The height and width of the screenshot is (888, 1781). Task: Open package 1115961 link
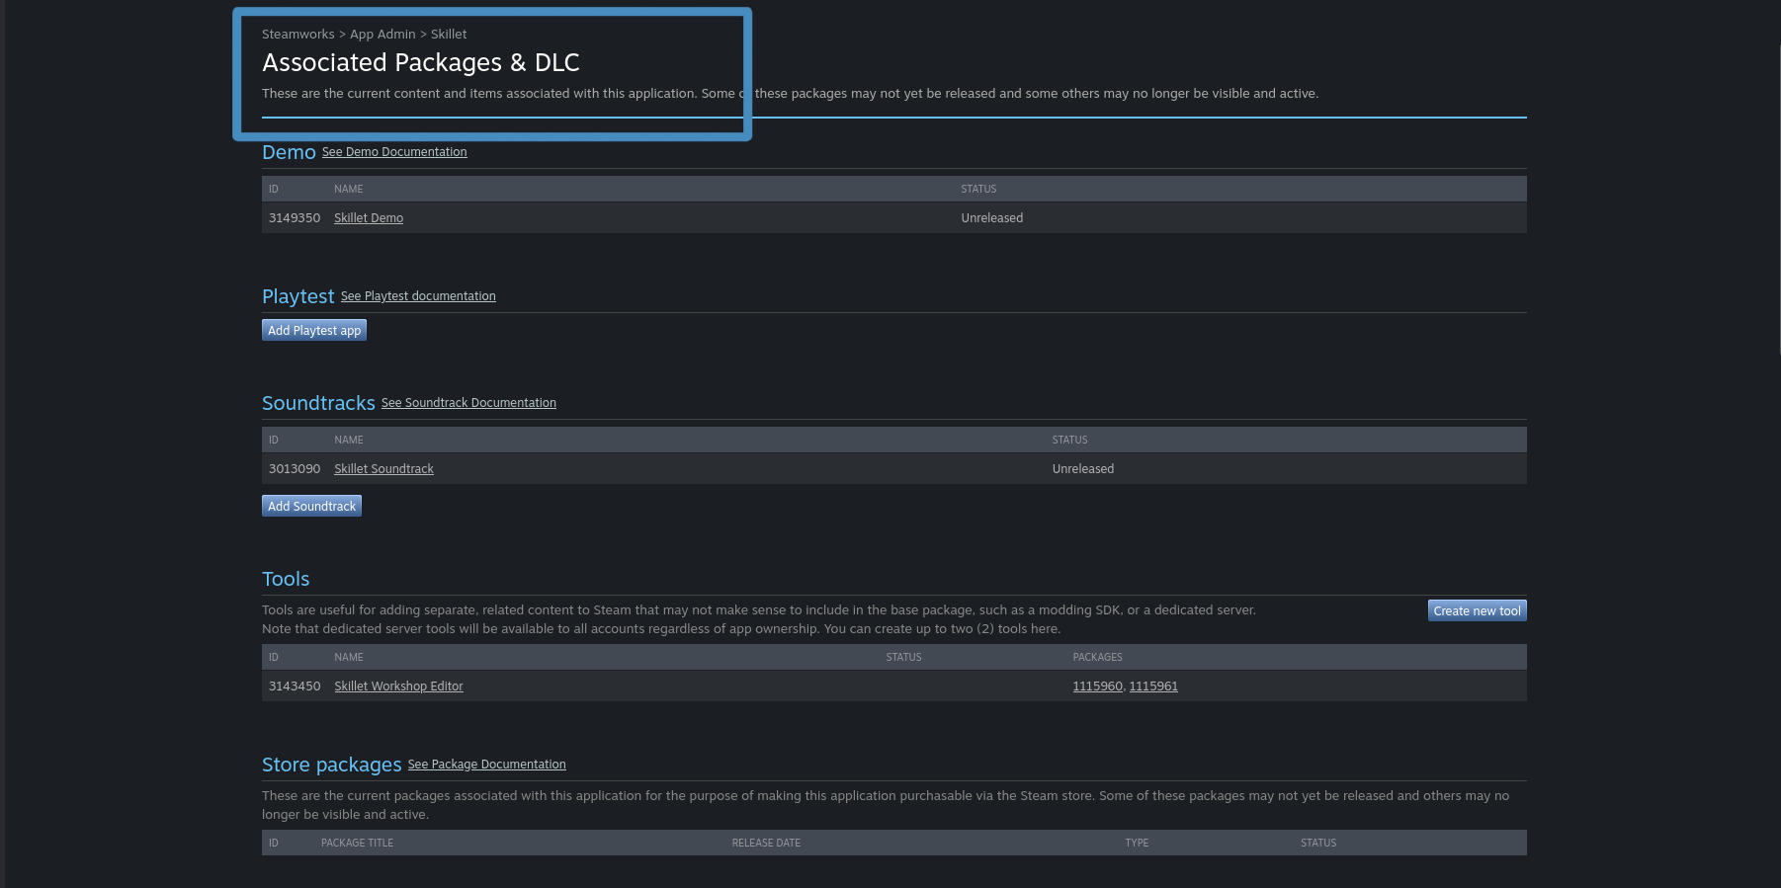point(1153,686)
